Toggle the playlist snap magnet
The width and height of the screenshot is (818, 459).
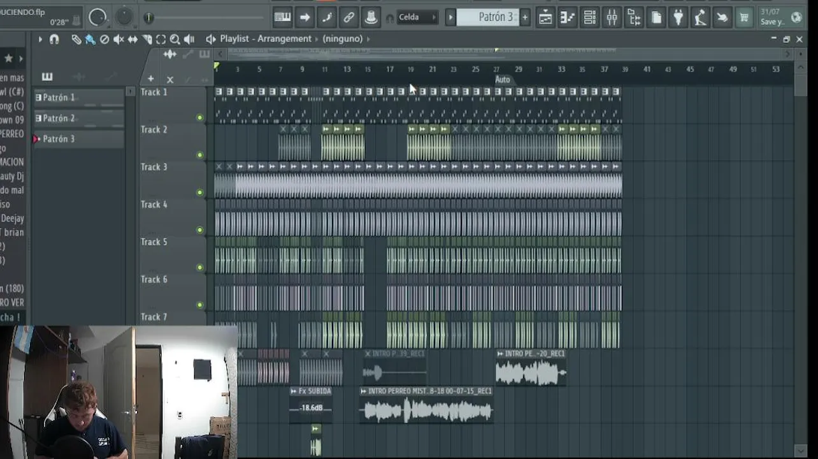pos(54,40)
